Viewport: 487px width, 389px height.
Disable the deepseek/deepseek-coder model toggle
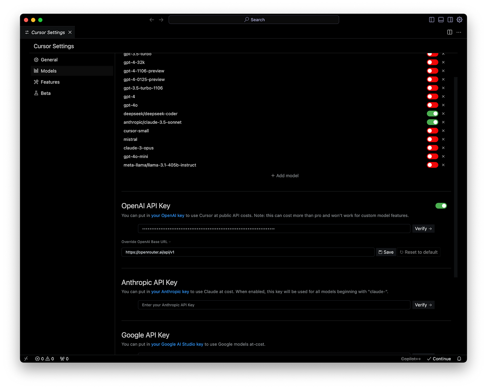point(432,114)
